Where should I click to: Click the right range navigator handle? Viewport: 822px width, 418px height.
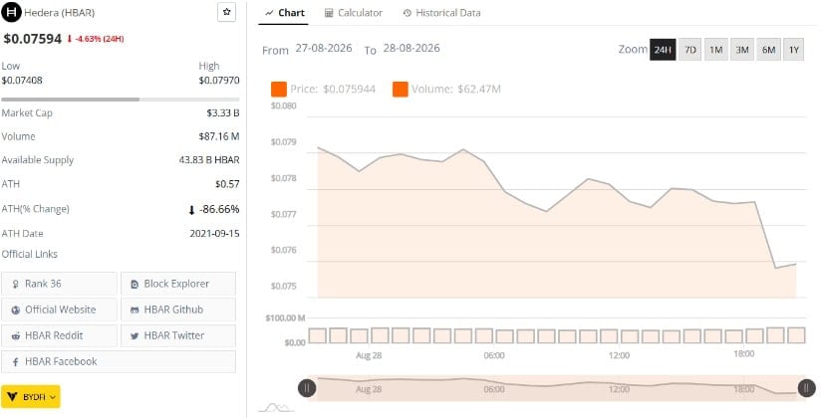point(806,388)
